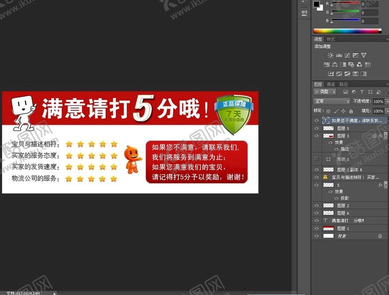
Task: Switch to the 通道 tab
Action: [x=330, y=84]
